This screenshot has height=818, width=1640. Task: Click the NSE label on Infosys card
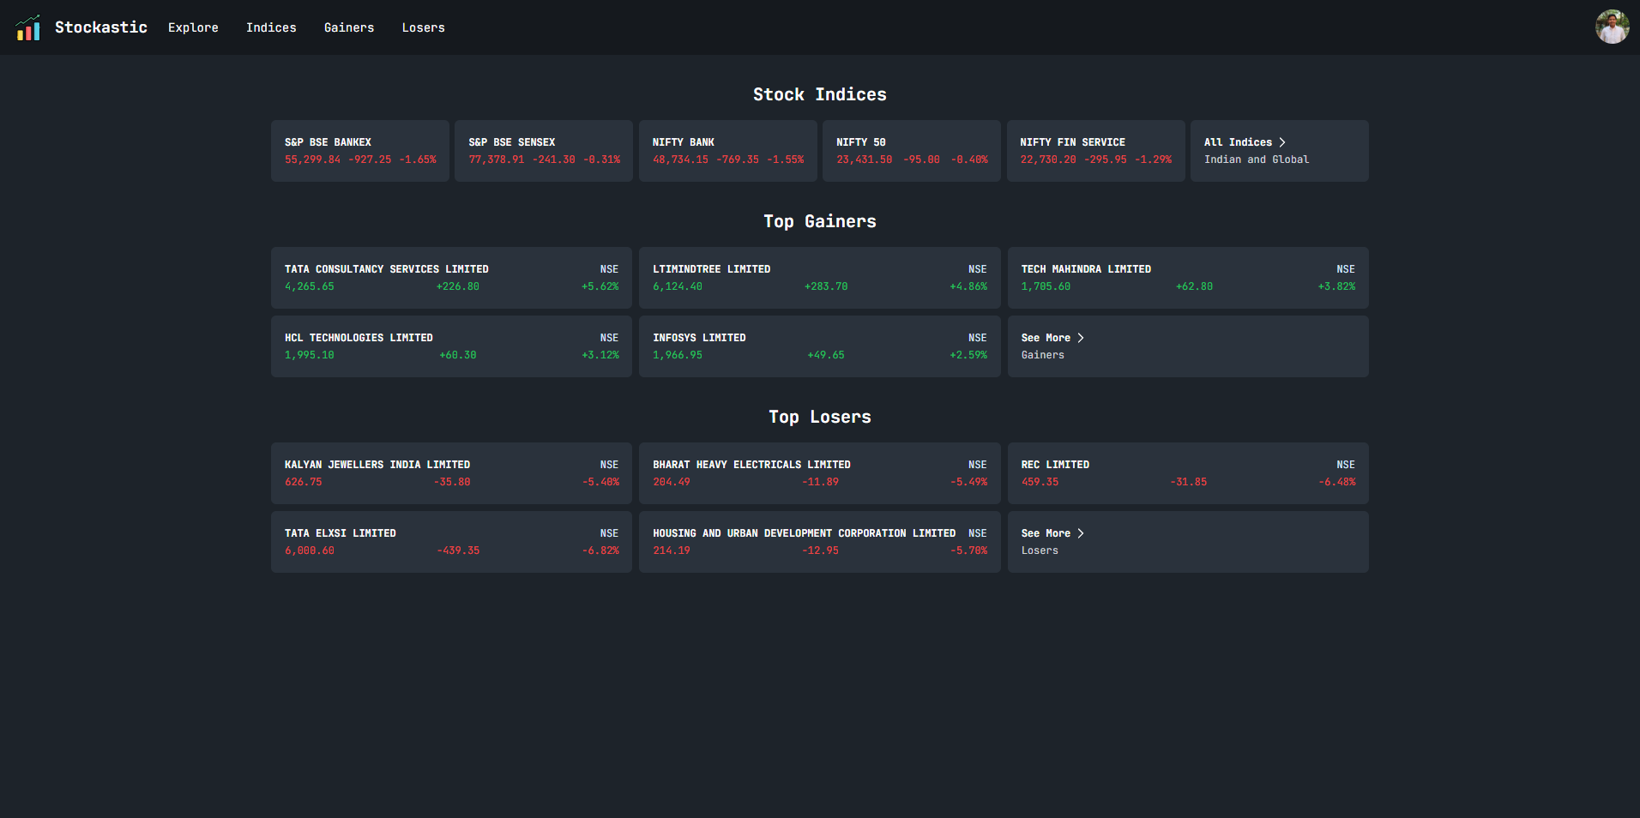pos(978,338)
